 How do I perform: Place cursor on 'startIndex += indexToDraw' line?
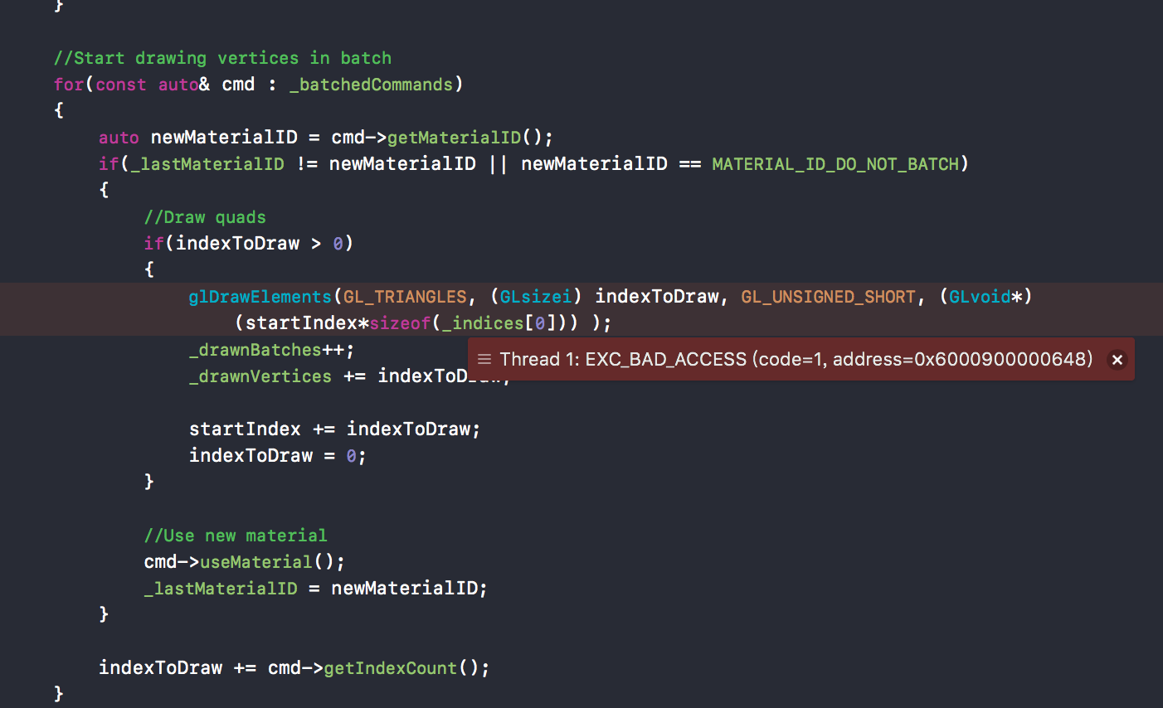tap(335, 429)
